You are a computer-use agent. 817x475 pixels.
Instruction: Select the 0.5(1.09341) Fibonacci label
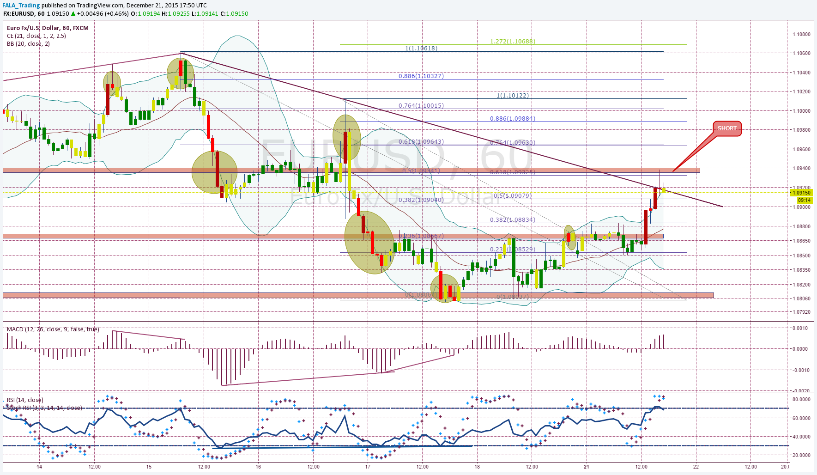coord(421,171)
